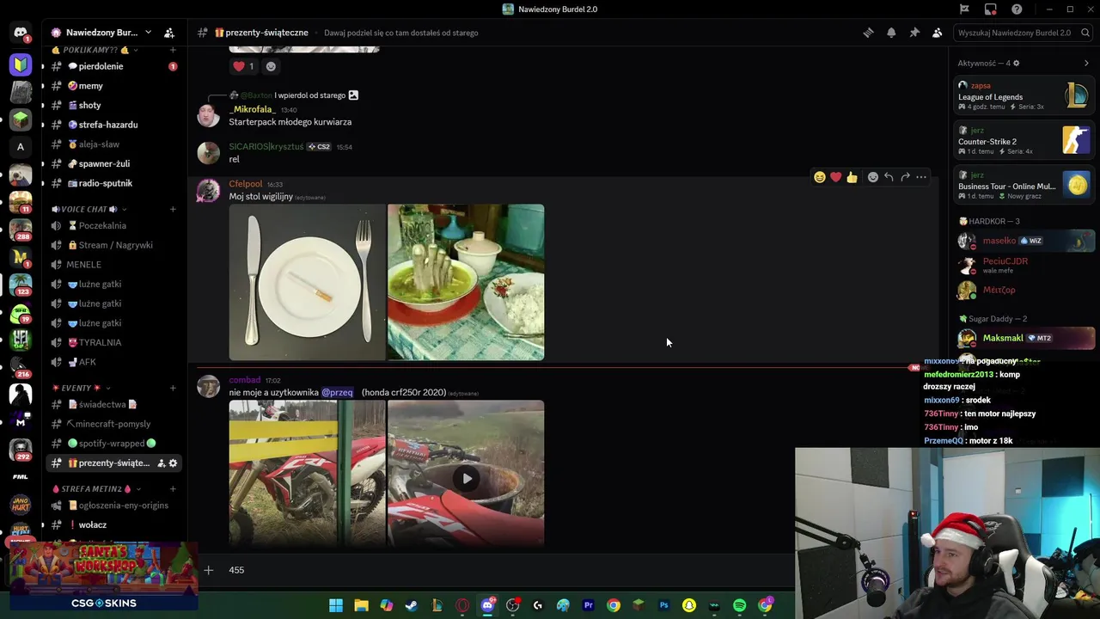Toggle the heart reaction with count 1
Image resolution: width=1100 pixels, height=619 pixels.
tap(243, 66)
